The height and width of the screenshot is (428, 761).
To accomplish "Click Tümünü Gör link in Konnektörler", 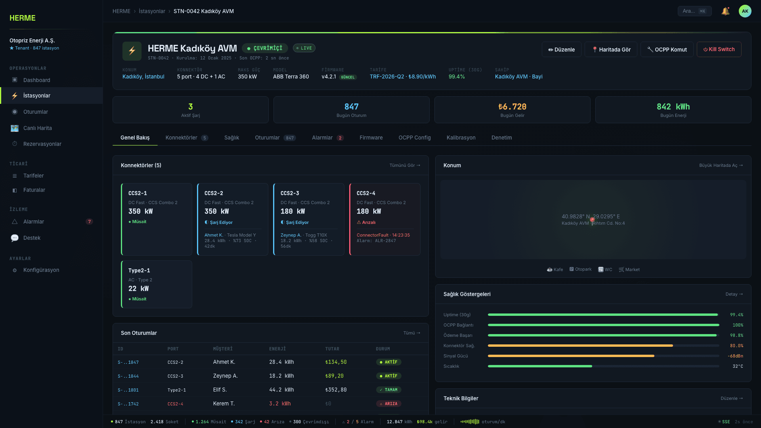I will [x=405, y=165].
